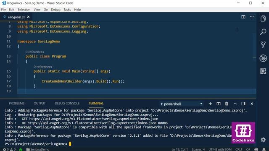
Task: Open the Search view in activity bar
Action: click(263, 32)
